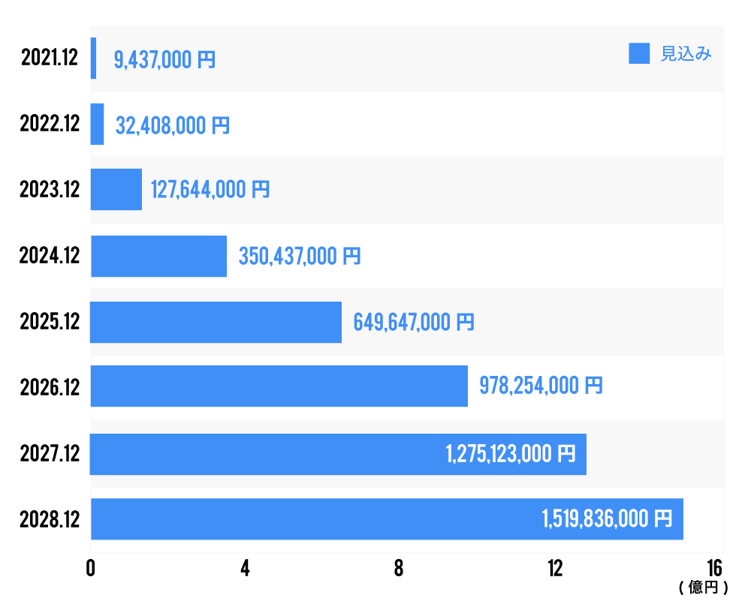The height and width of the screenshot is (607, 751).
Task: Click the 978,254,000 円 value label
Action: point(541,386)
